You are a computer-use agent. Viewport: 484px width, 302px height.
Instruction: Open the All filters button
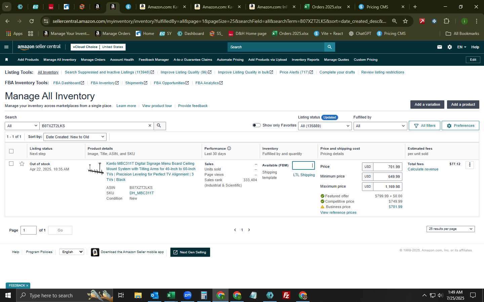425,125
